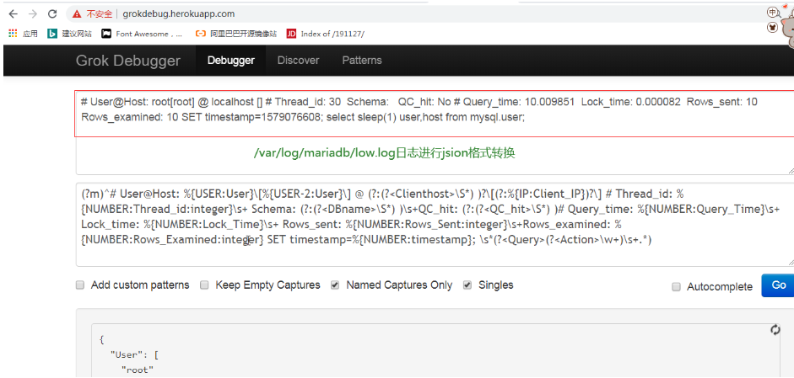Viewport: 794px width, 378px height.
Task: Click the refresh icon in output panel
Action: [x=775, y=330]
